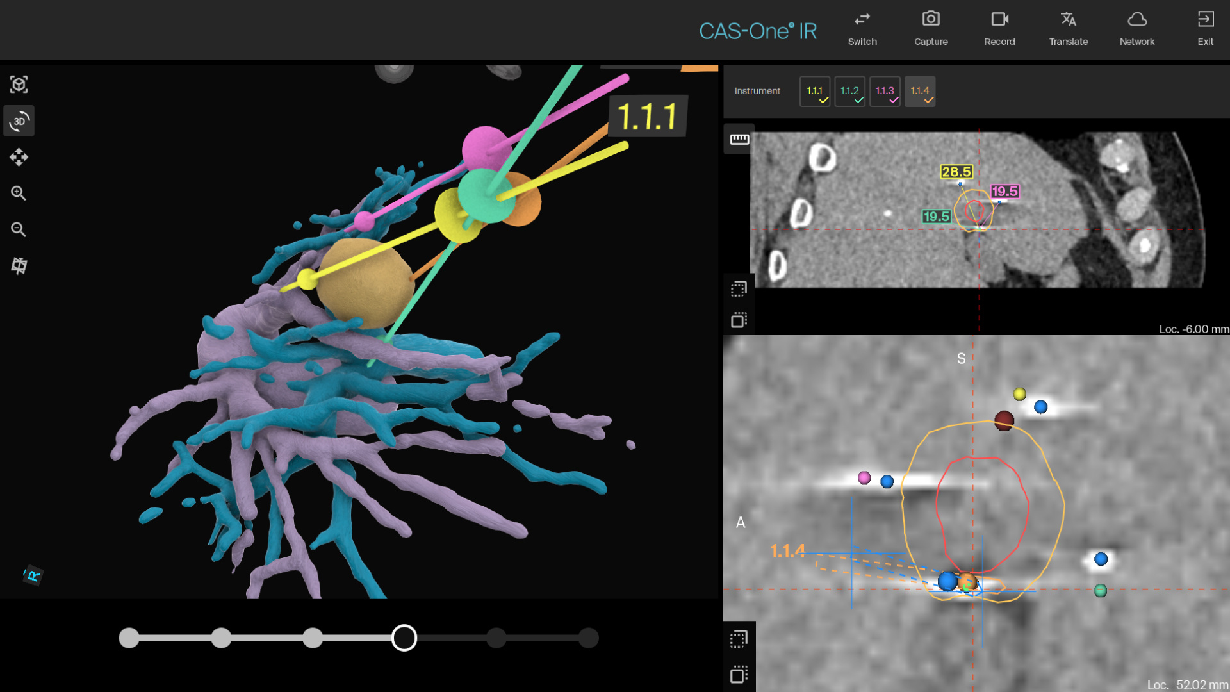1230x692 pixels.
Task: Select the 3D rotate tool
Action: (19, 121)
